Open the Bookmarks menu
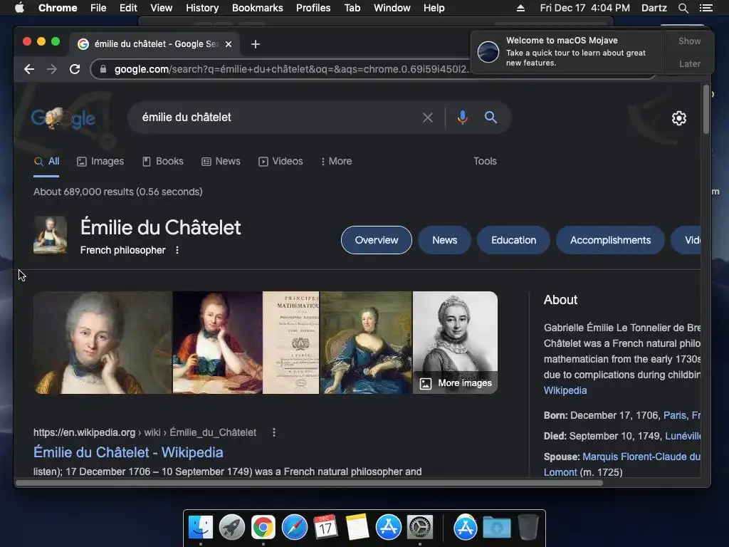 pyautogui.click(x=258, y=8)
